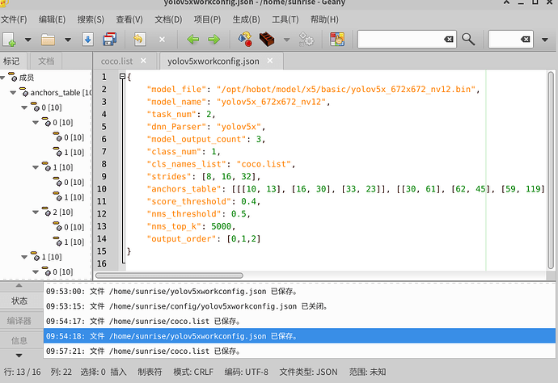Run the file with the gears icon
The image size is (558, 383).
pos(306,39)
